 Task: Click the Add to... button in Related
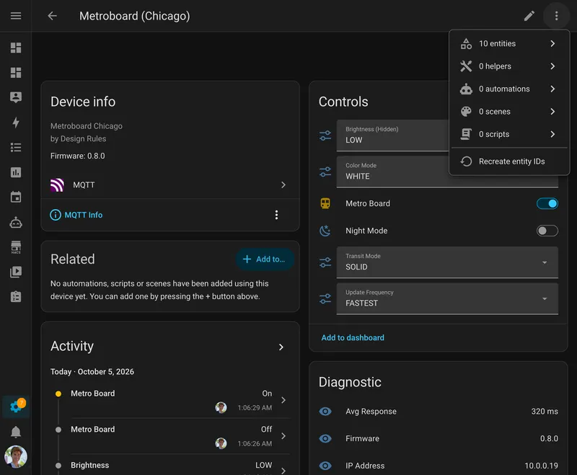(265, 259)
